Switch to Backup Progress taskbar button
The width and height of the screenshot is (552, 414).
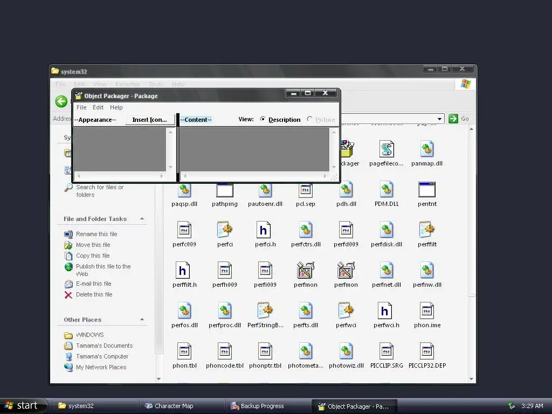[267, 406]
